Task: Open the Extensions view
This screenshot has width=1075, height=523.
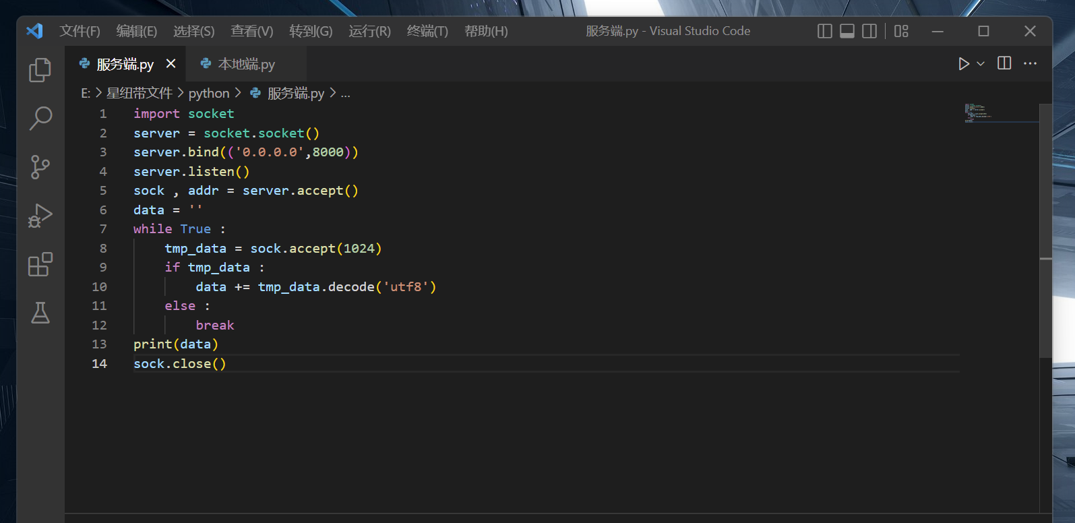Action: pos(40,264)
